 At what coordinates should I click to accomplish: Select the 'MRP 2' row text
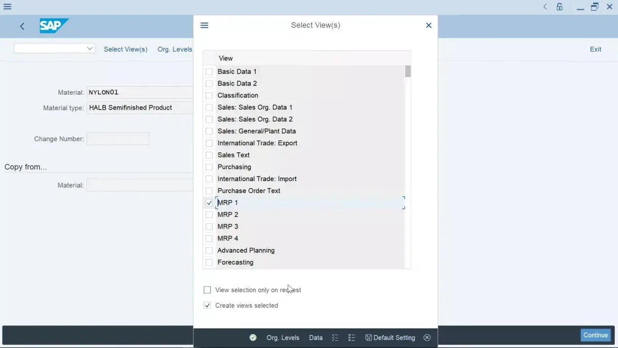pos(228,215)
